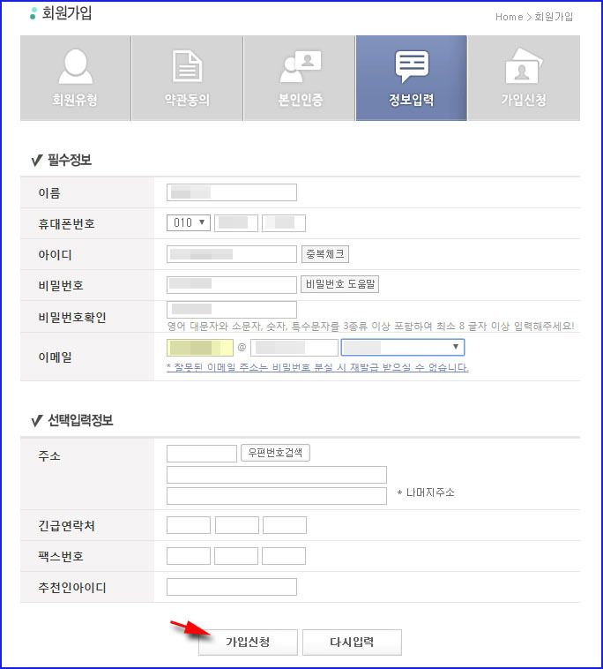The image size is (603, 669).
Task: Click the highlighted email ID field
Action: [x=200, y=348]
